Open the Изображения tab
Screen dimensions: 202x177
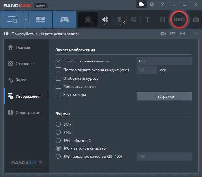26,96
